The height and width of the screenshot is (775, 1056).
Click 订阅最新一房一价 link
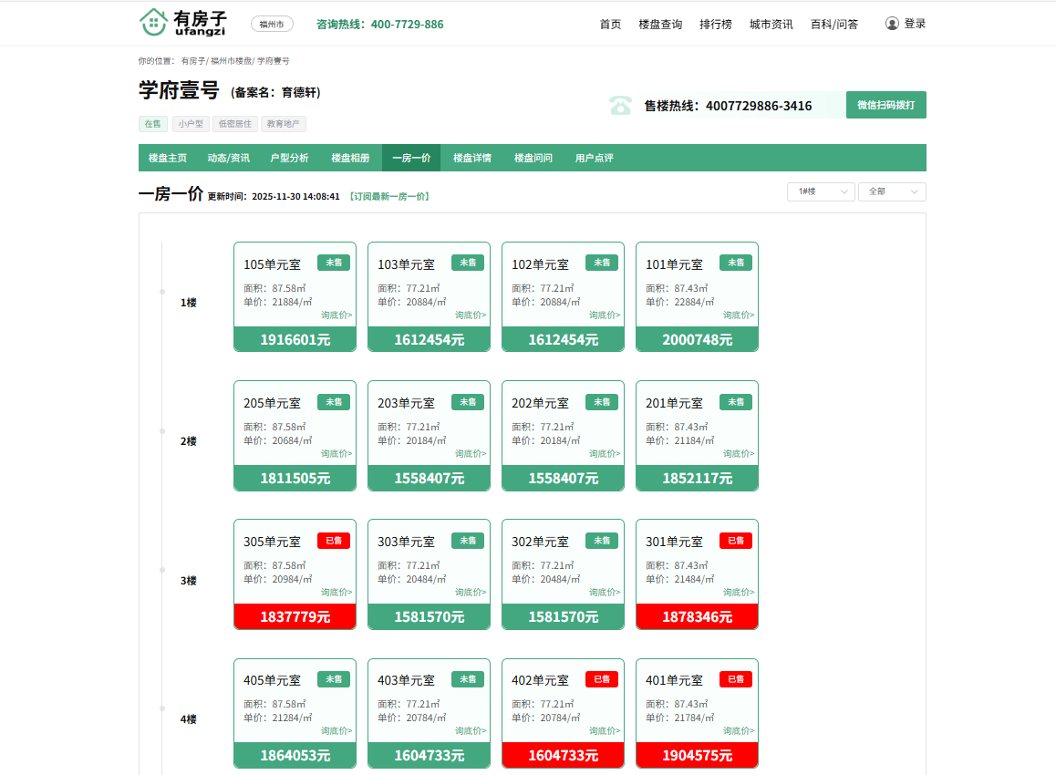(388, 196)
